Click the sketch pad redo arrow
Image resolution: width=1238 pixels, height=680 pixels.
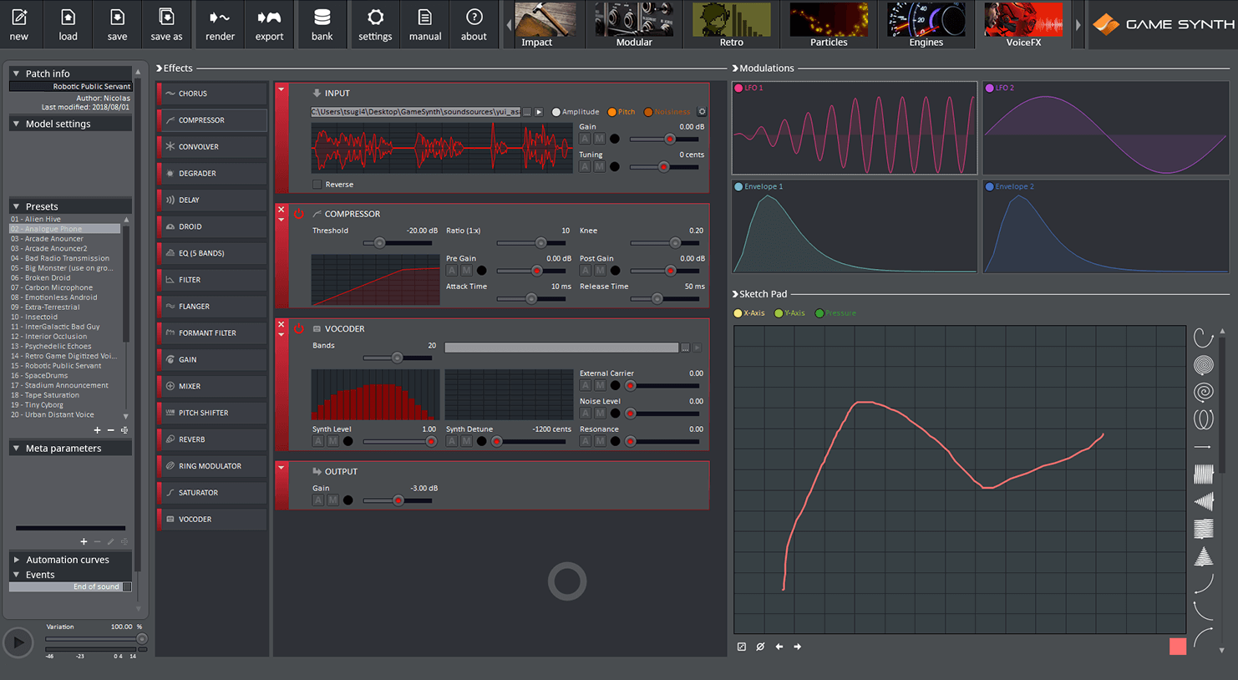point(798,647)
